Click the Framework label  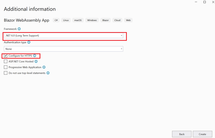(10, 29)
